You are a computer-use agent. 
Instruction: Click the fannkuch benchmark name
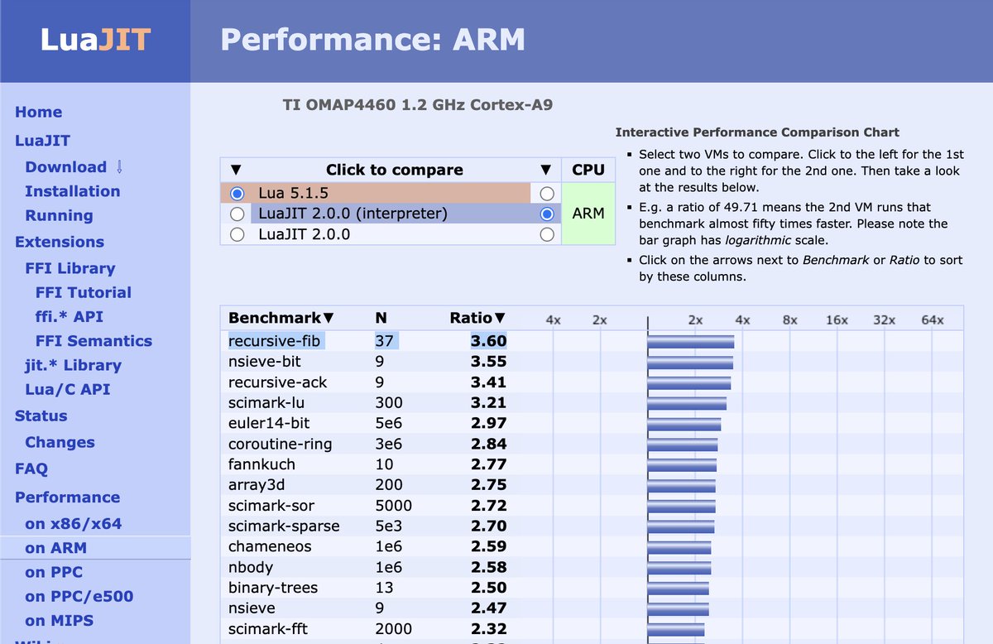coord(261,464)
